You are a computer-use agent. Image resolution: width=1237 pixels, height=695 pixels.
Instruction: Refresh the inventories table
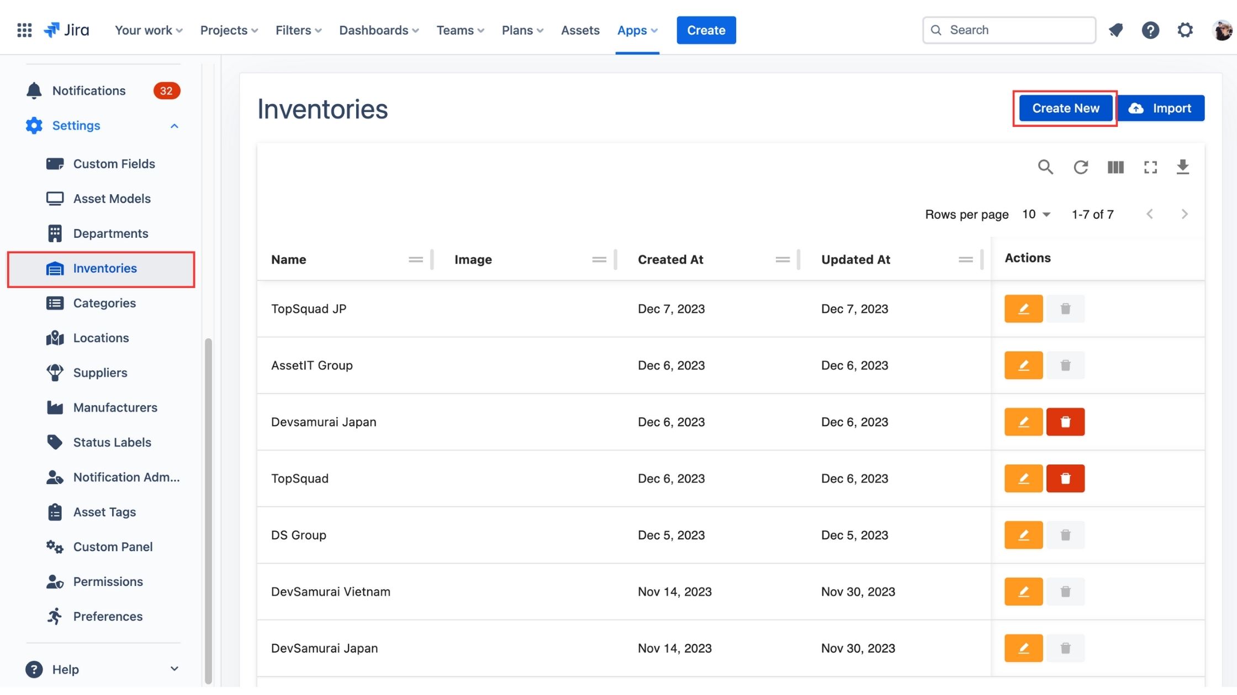[x=1080, y=167]
